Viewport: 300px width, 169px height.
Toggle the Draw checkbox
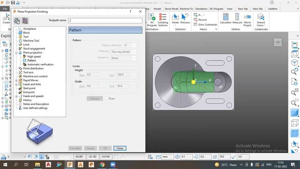coord(106,99)
